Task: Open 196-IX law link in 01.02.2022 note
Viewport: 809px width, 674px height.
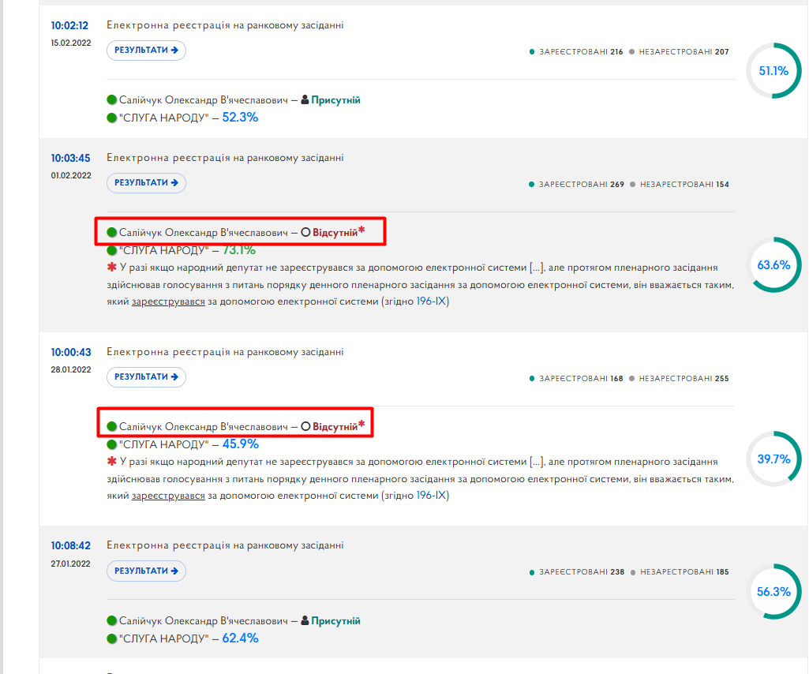Action: click(431, 301)
